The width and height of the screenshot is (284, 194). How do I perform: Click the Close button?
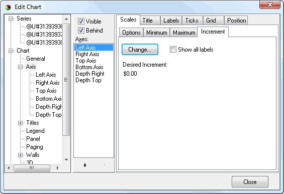[x=250, y=181]
